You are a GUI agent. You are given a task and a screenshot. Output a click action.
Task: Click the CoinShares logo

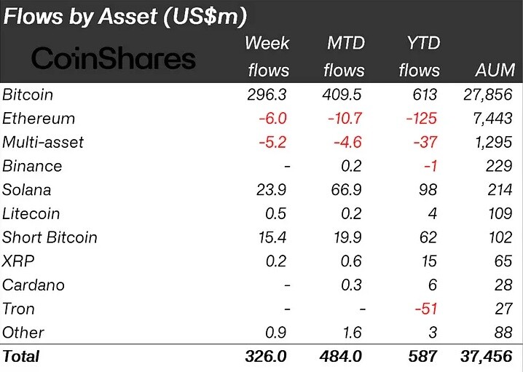click(x=114, y=58)
